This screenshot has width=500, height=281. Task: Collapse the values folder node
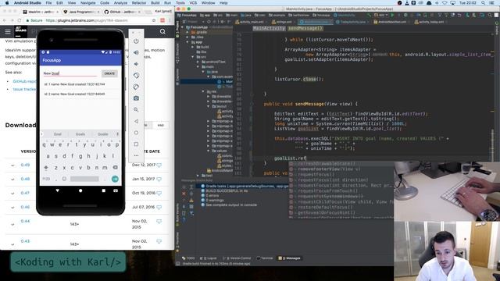coord(209,151)
